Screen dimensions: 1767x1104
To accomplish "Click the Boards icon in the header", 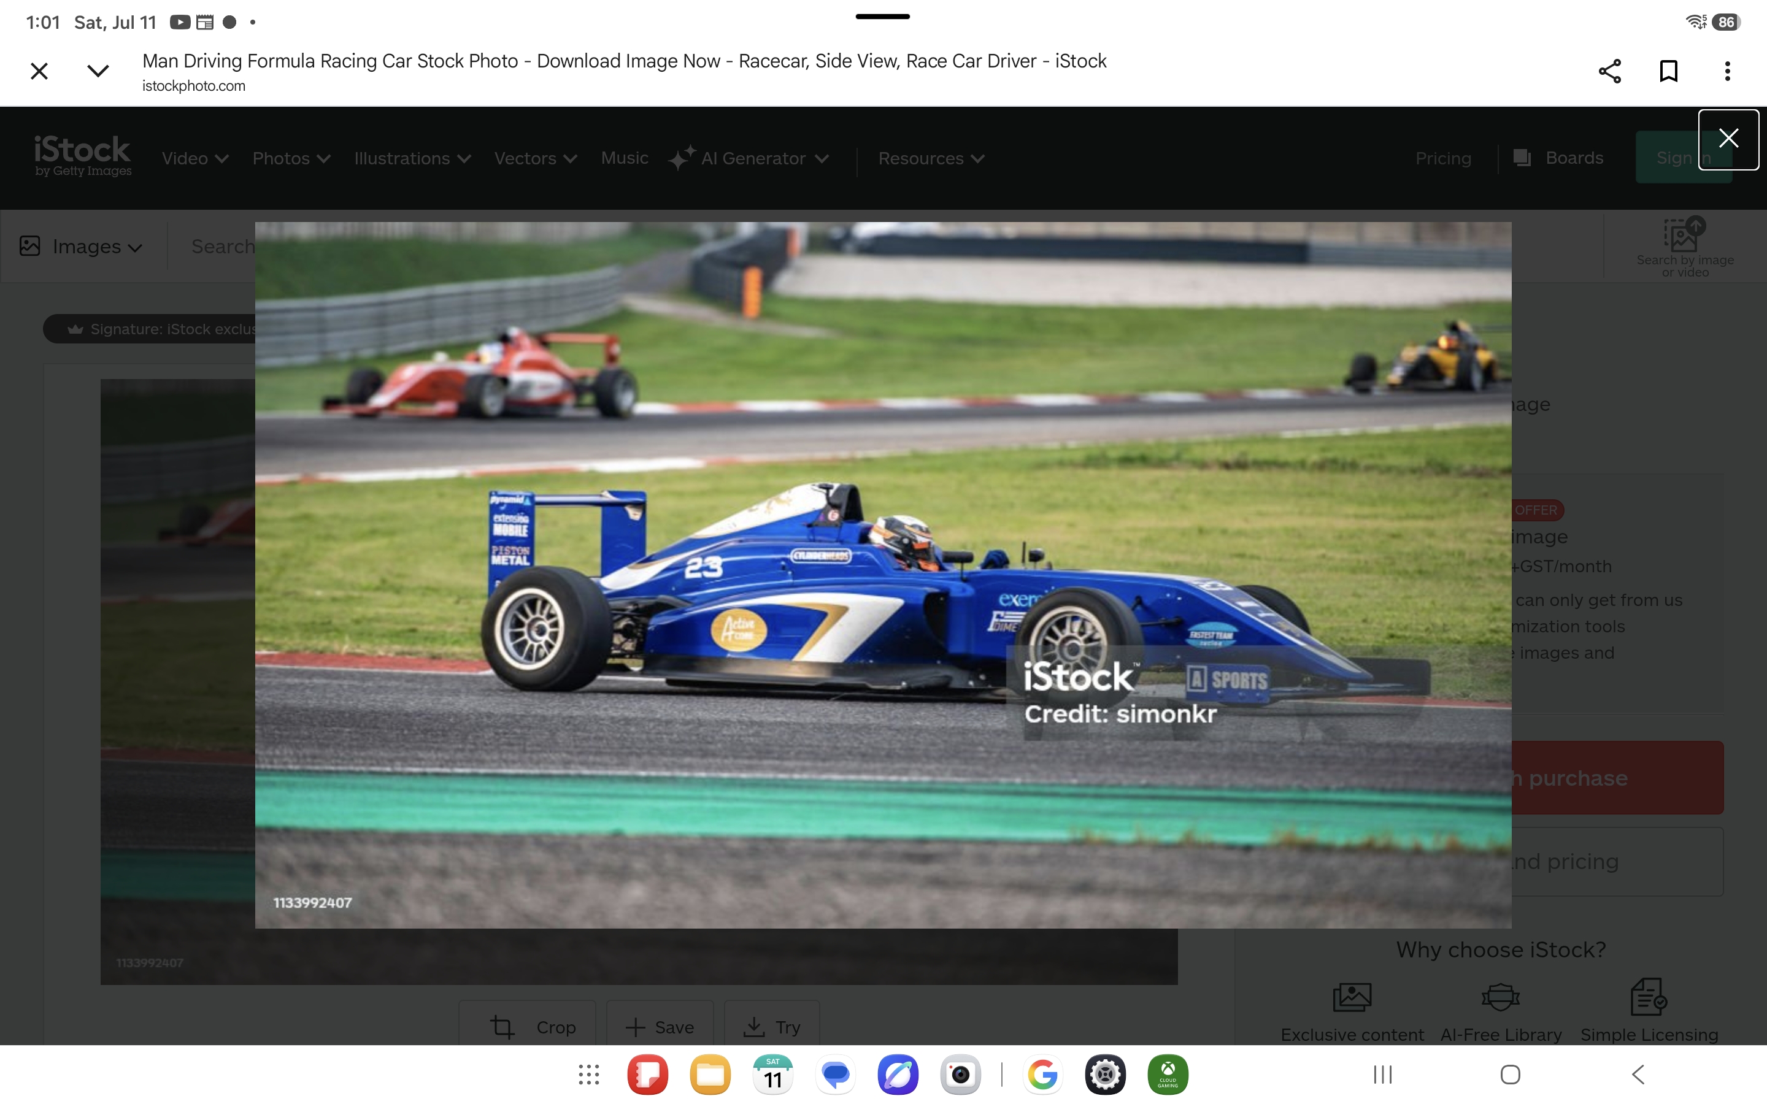I will click(x=1522, y=158).
